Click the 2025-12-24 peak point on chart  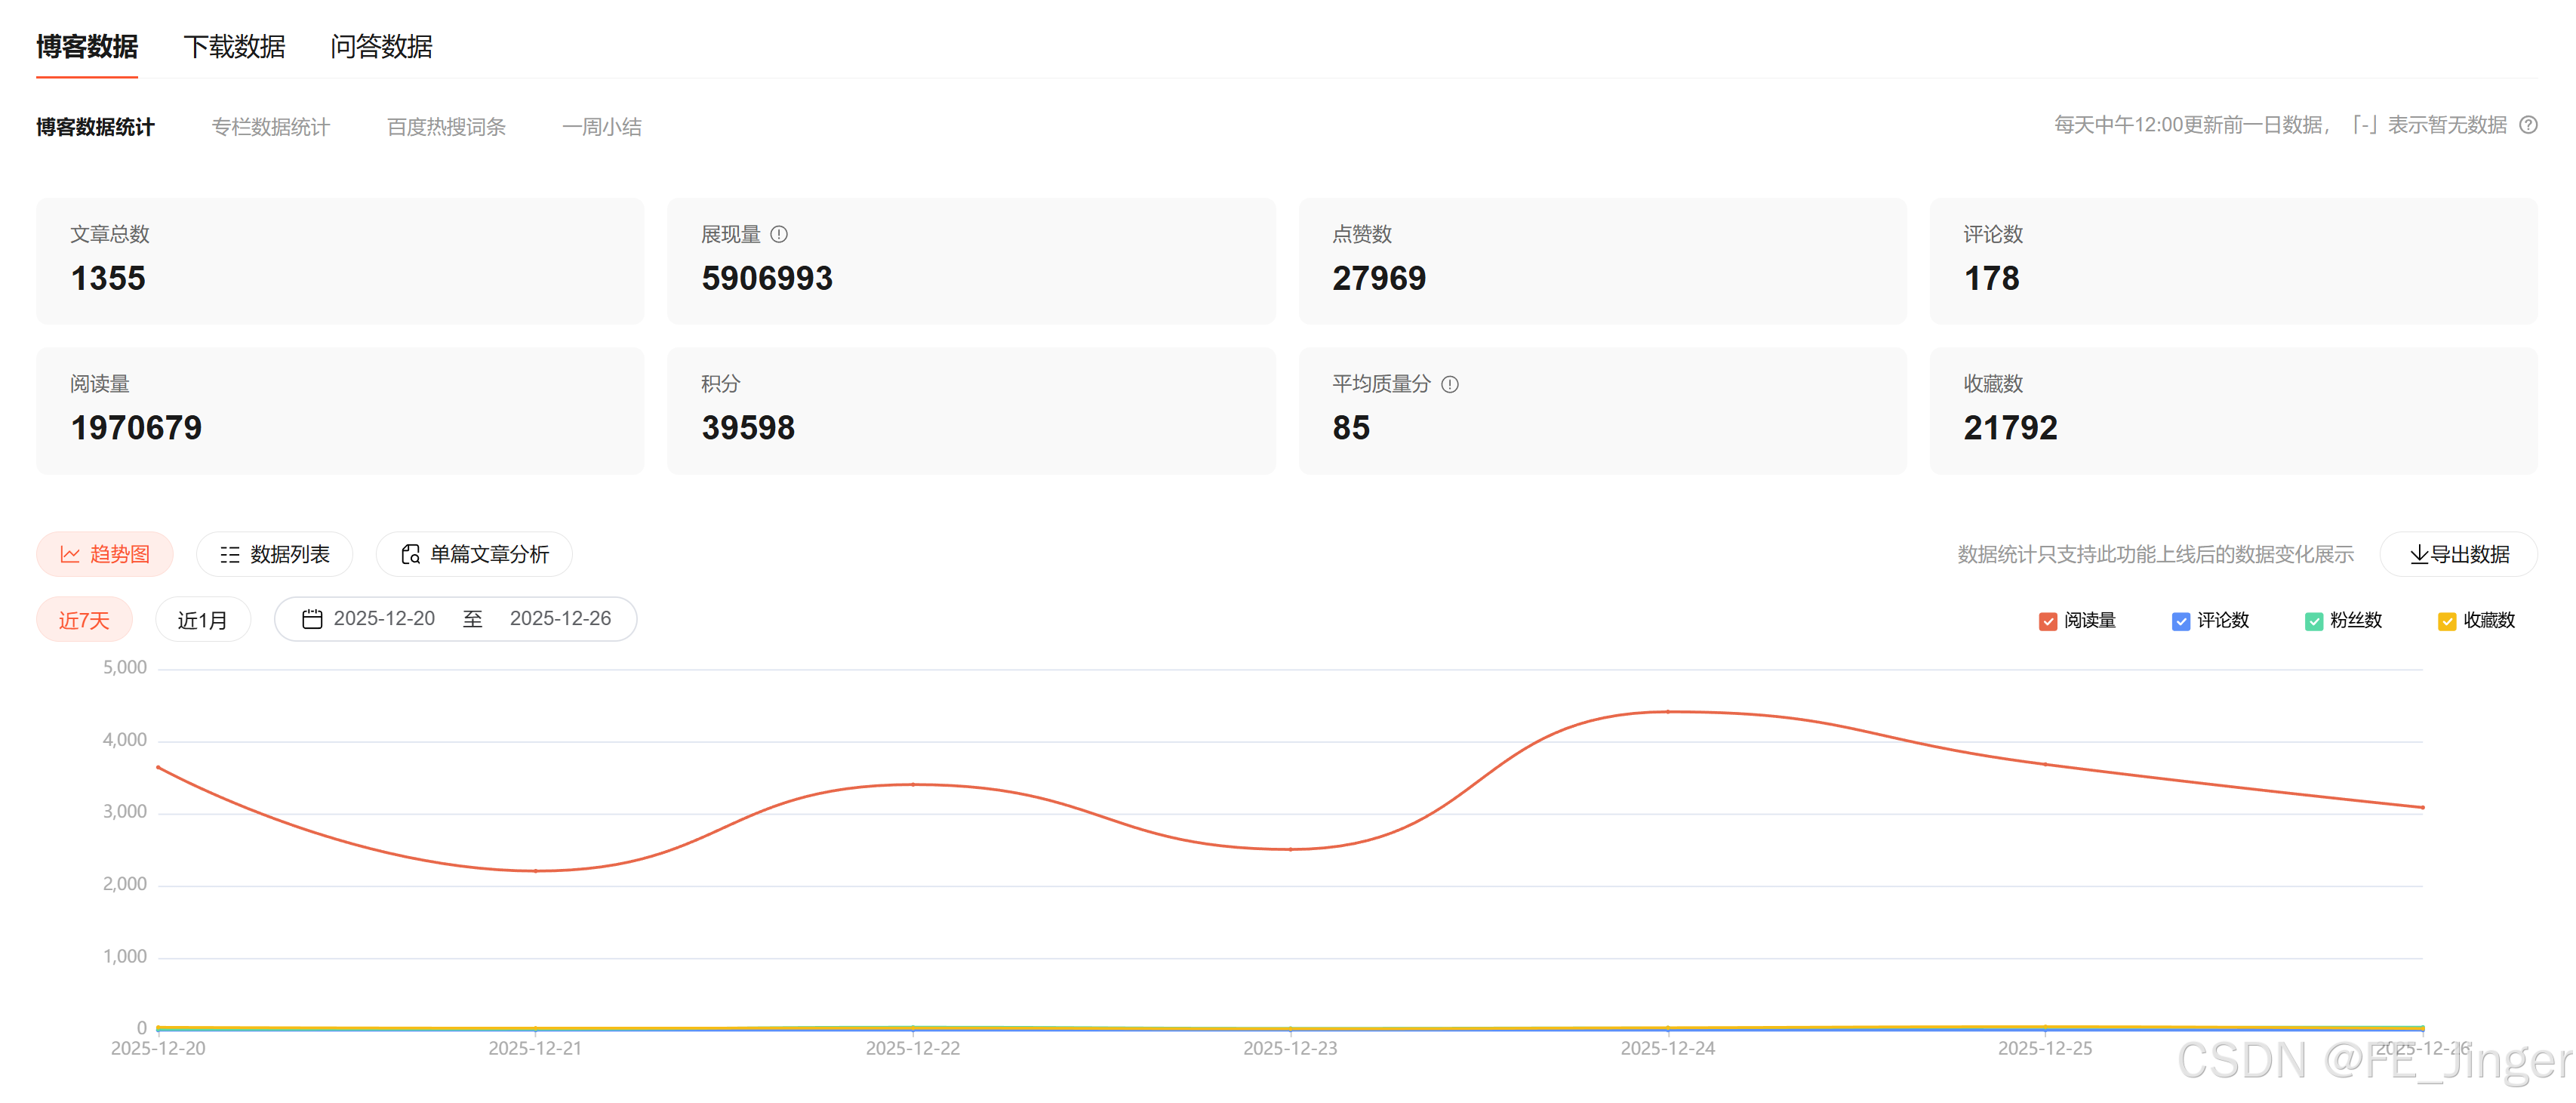click(x=1667, y=712)
